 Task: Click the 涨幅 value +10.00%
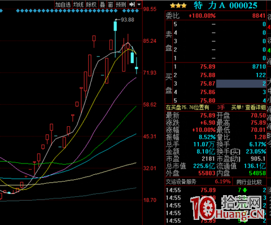[204, 130]
